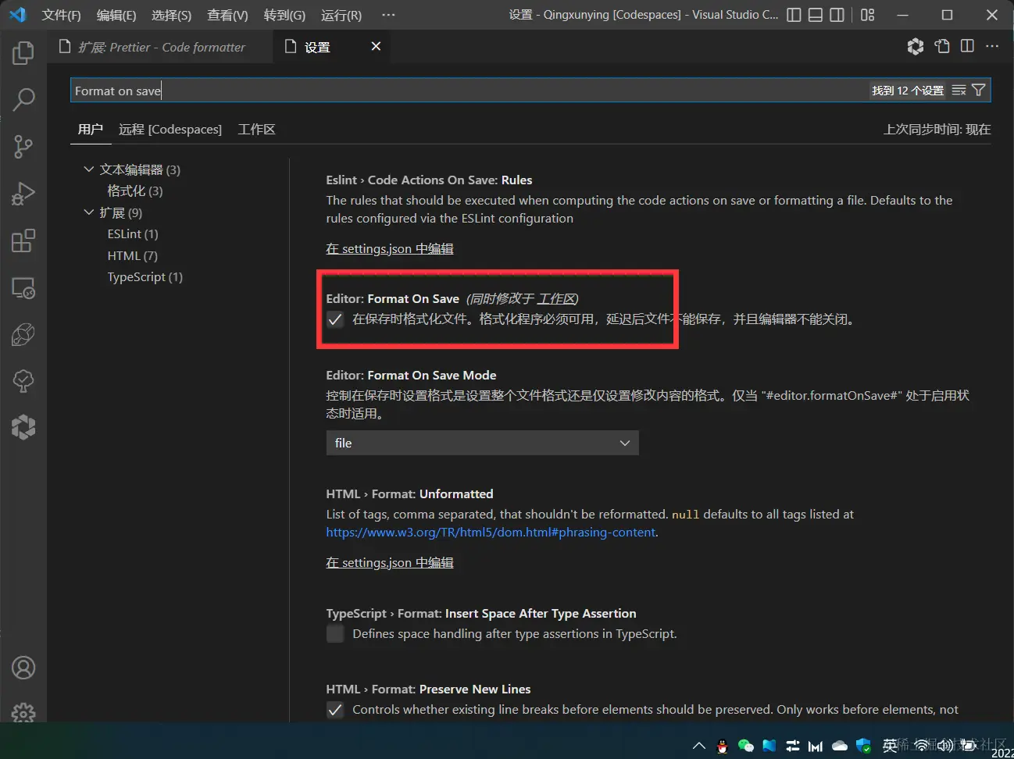Uncheck HTML Format: Preserve New Lines
The width and height of the screenshot is (1014, 759).
click(x=335, y=710)
